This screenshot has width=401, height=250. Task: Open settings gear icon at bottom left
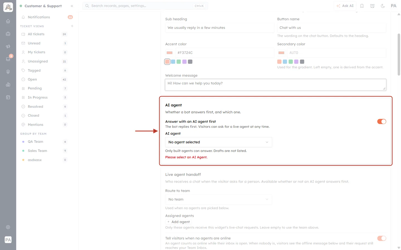pos(8,227)
